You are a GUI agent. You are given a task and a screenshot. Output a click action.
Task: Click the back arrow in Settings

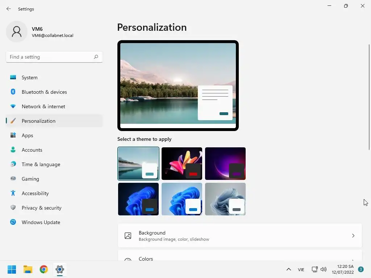tap(9, 9)
